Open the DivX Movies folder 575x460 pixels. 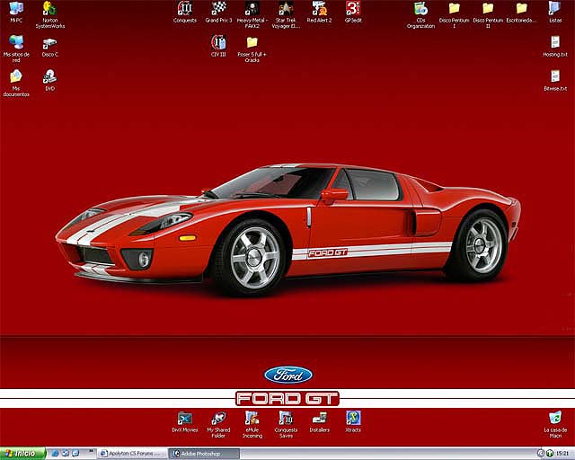(184, 418)
